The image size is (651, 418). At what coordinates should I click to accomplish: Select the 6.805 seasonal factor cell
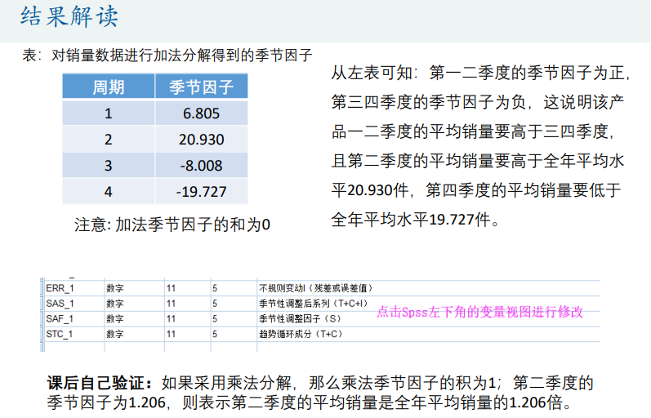201,113
